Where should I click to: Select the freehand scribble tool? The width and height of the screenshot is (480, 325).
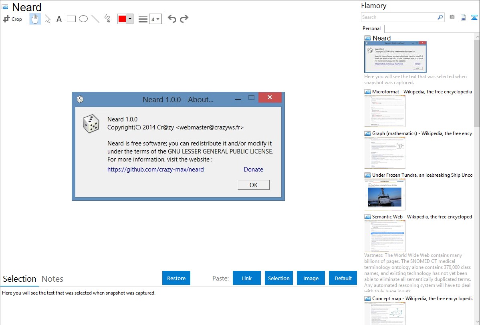107,19
